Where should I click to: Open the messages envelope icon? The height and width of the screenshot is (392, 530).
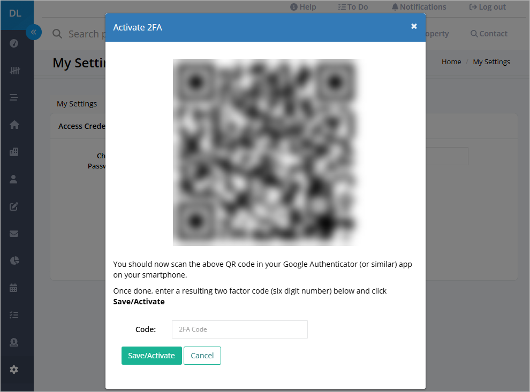click(14, 233)
